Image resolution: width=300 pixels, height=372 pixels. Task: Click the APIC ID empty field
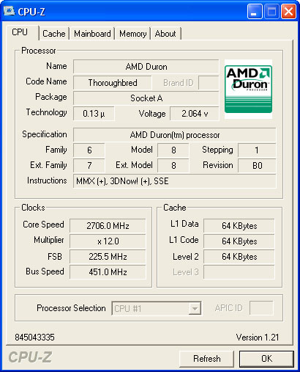click(x=261, y=308)
